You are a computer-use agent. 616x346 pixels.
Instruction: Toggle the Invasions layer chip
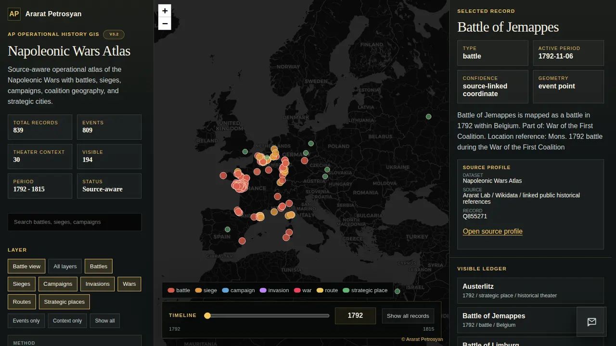(98, 284)
